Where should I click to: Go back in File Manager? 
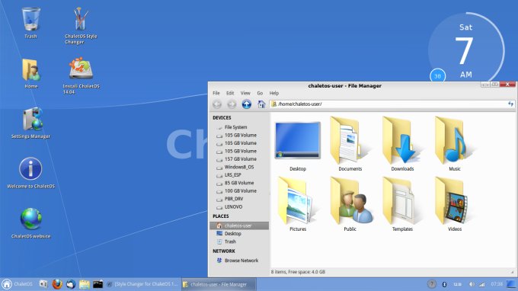[217, 104]
